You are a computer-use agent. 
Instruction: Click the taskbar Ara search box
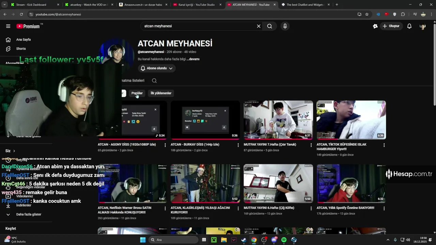pyautogui.click(x=173, y=240)
